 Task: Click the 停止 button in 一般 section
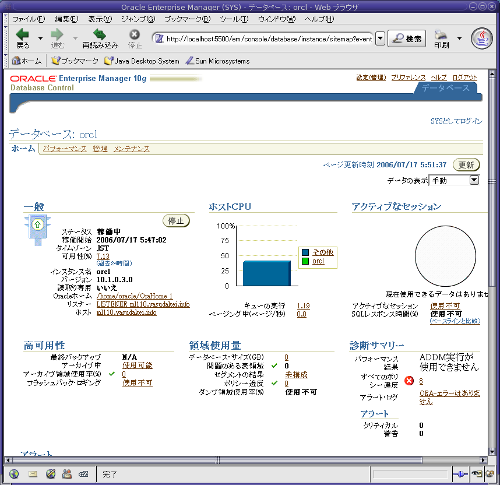pos(176,221)
